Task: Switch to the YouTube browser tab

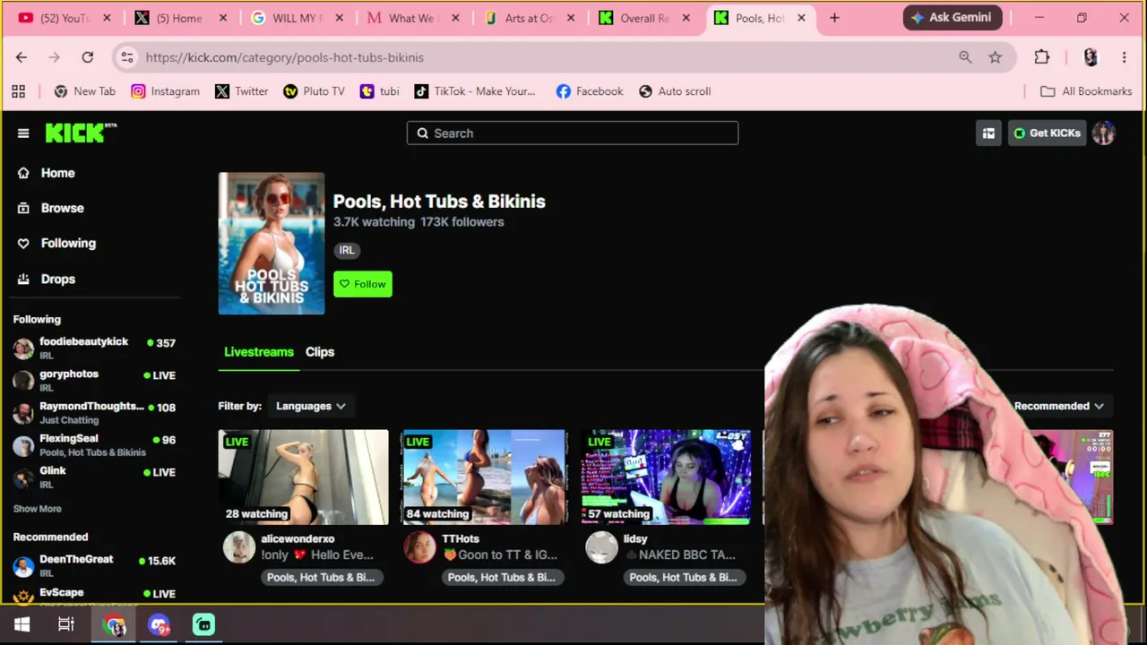Action: tap(63, 18)
